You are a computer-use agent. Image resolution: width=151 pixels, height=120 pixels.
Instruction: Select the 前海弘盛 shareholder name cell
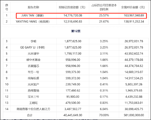pyautogui.click(x=33, y=78)
